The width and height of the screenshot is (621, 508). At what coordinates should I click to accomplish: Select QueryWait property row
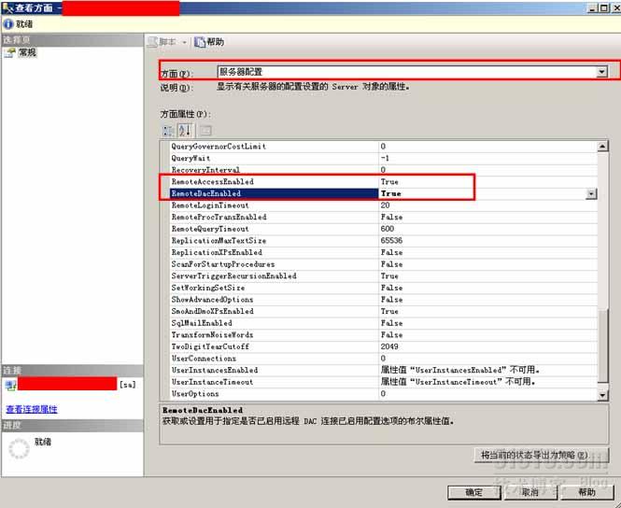[383, 158]
